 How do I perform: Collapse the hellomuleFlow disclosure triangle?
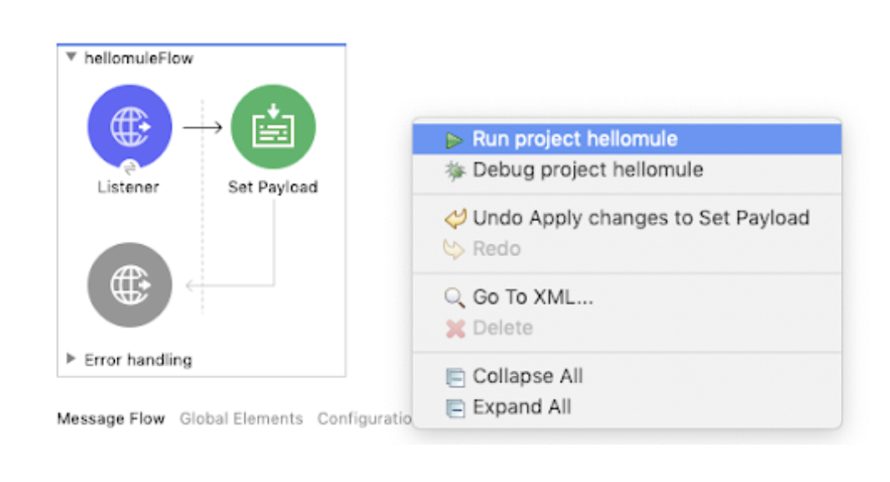[x=71, y=57]
